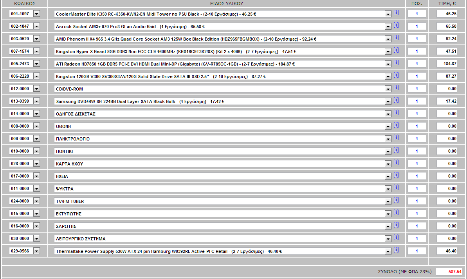467x279 pixels.
Task: Expand the code dropdown showing 005-2473
Action: click(x=36, y=64)
